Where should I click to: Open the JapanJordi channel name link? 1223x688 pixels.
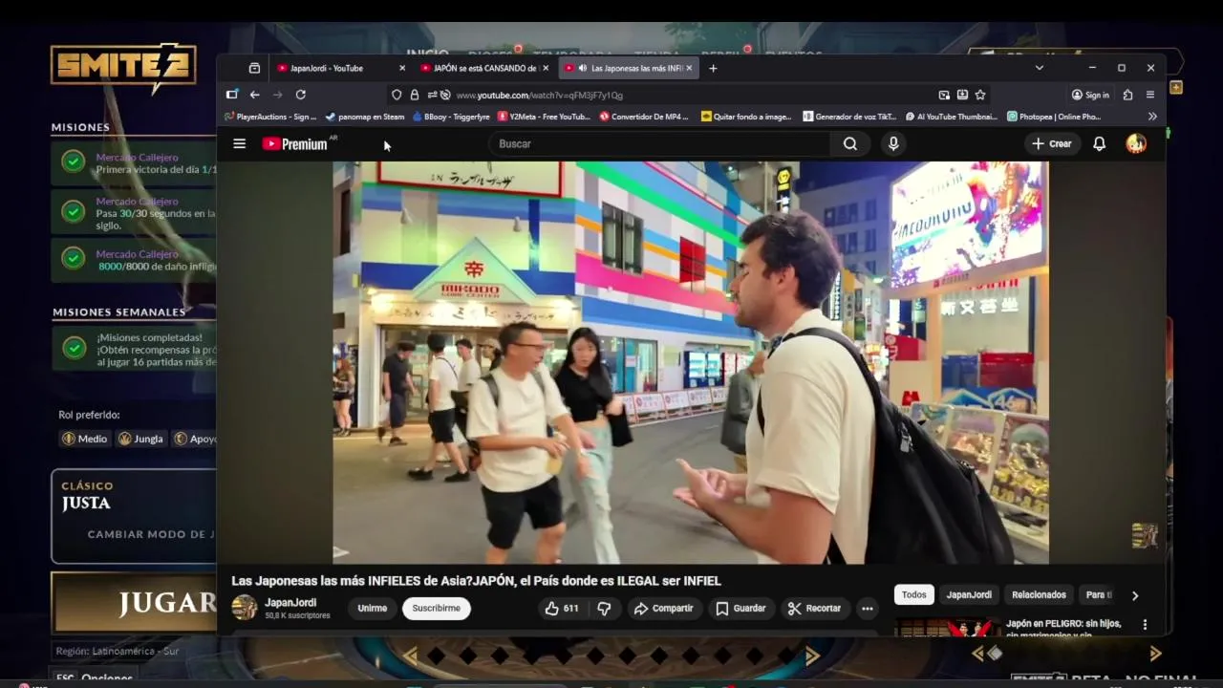pos(290,603)
